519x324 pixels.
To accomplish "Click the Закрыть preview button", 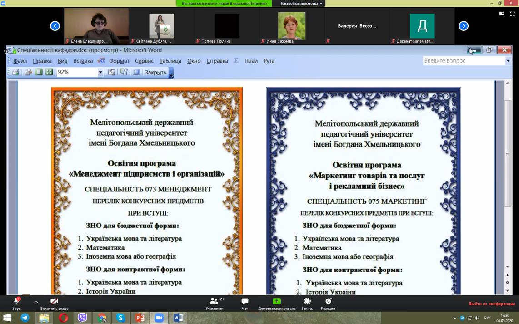I will point(155,72).
